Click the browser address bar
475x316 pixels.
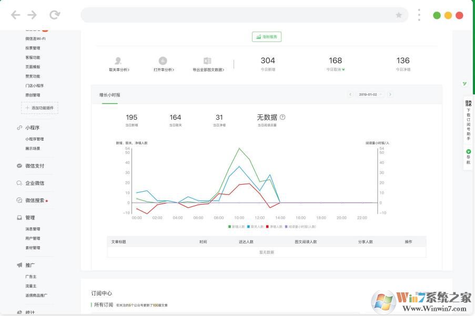pyautogui.click(x=237, y=15)
